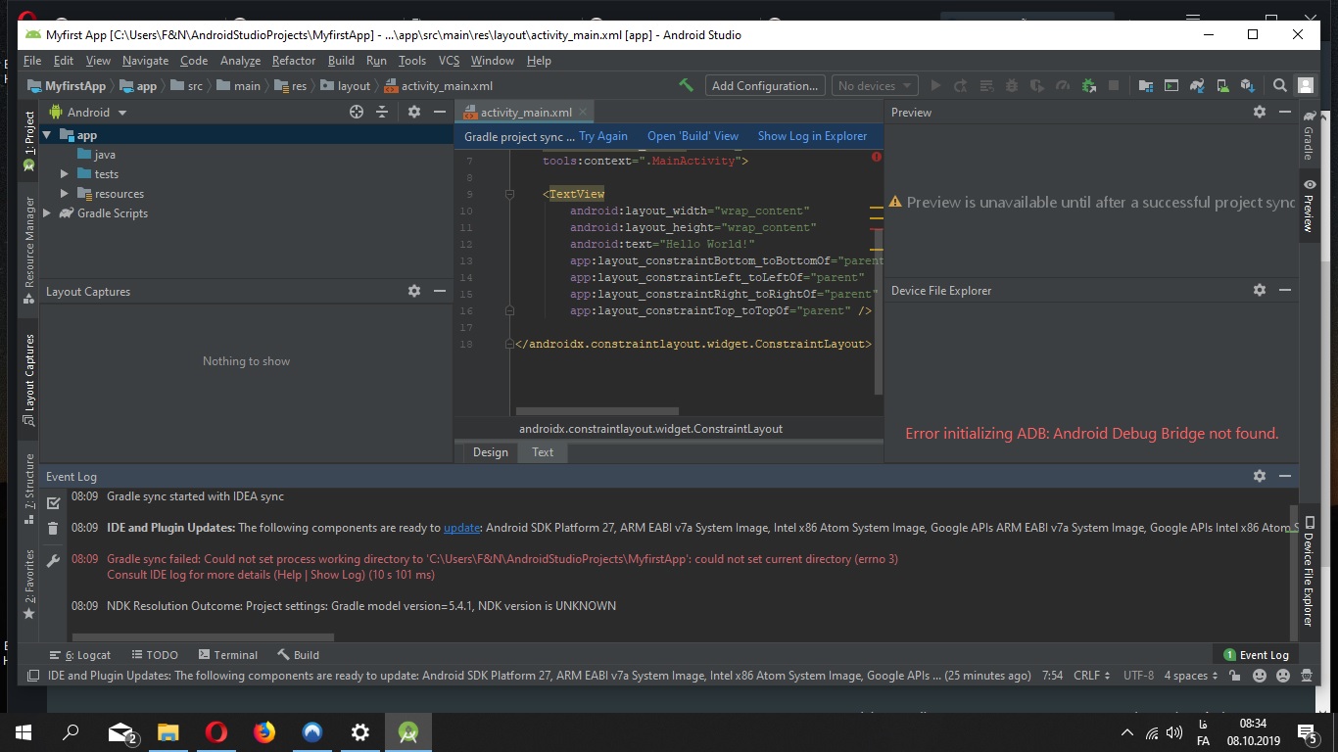Clear all events with the trash icon
The height and width of the screenshot is (752, 1338).
pyautogui.click(x=53, y=529)
